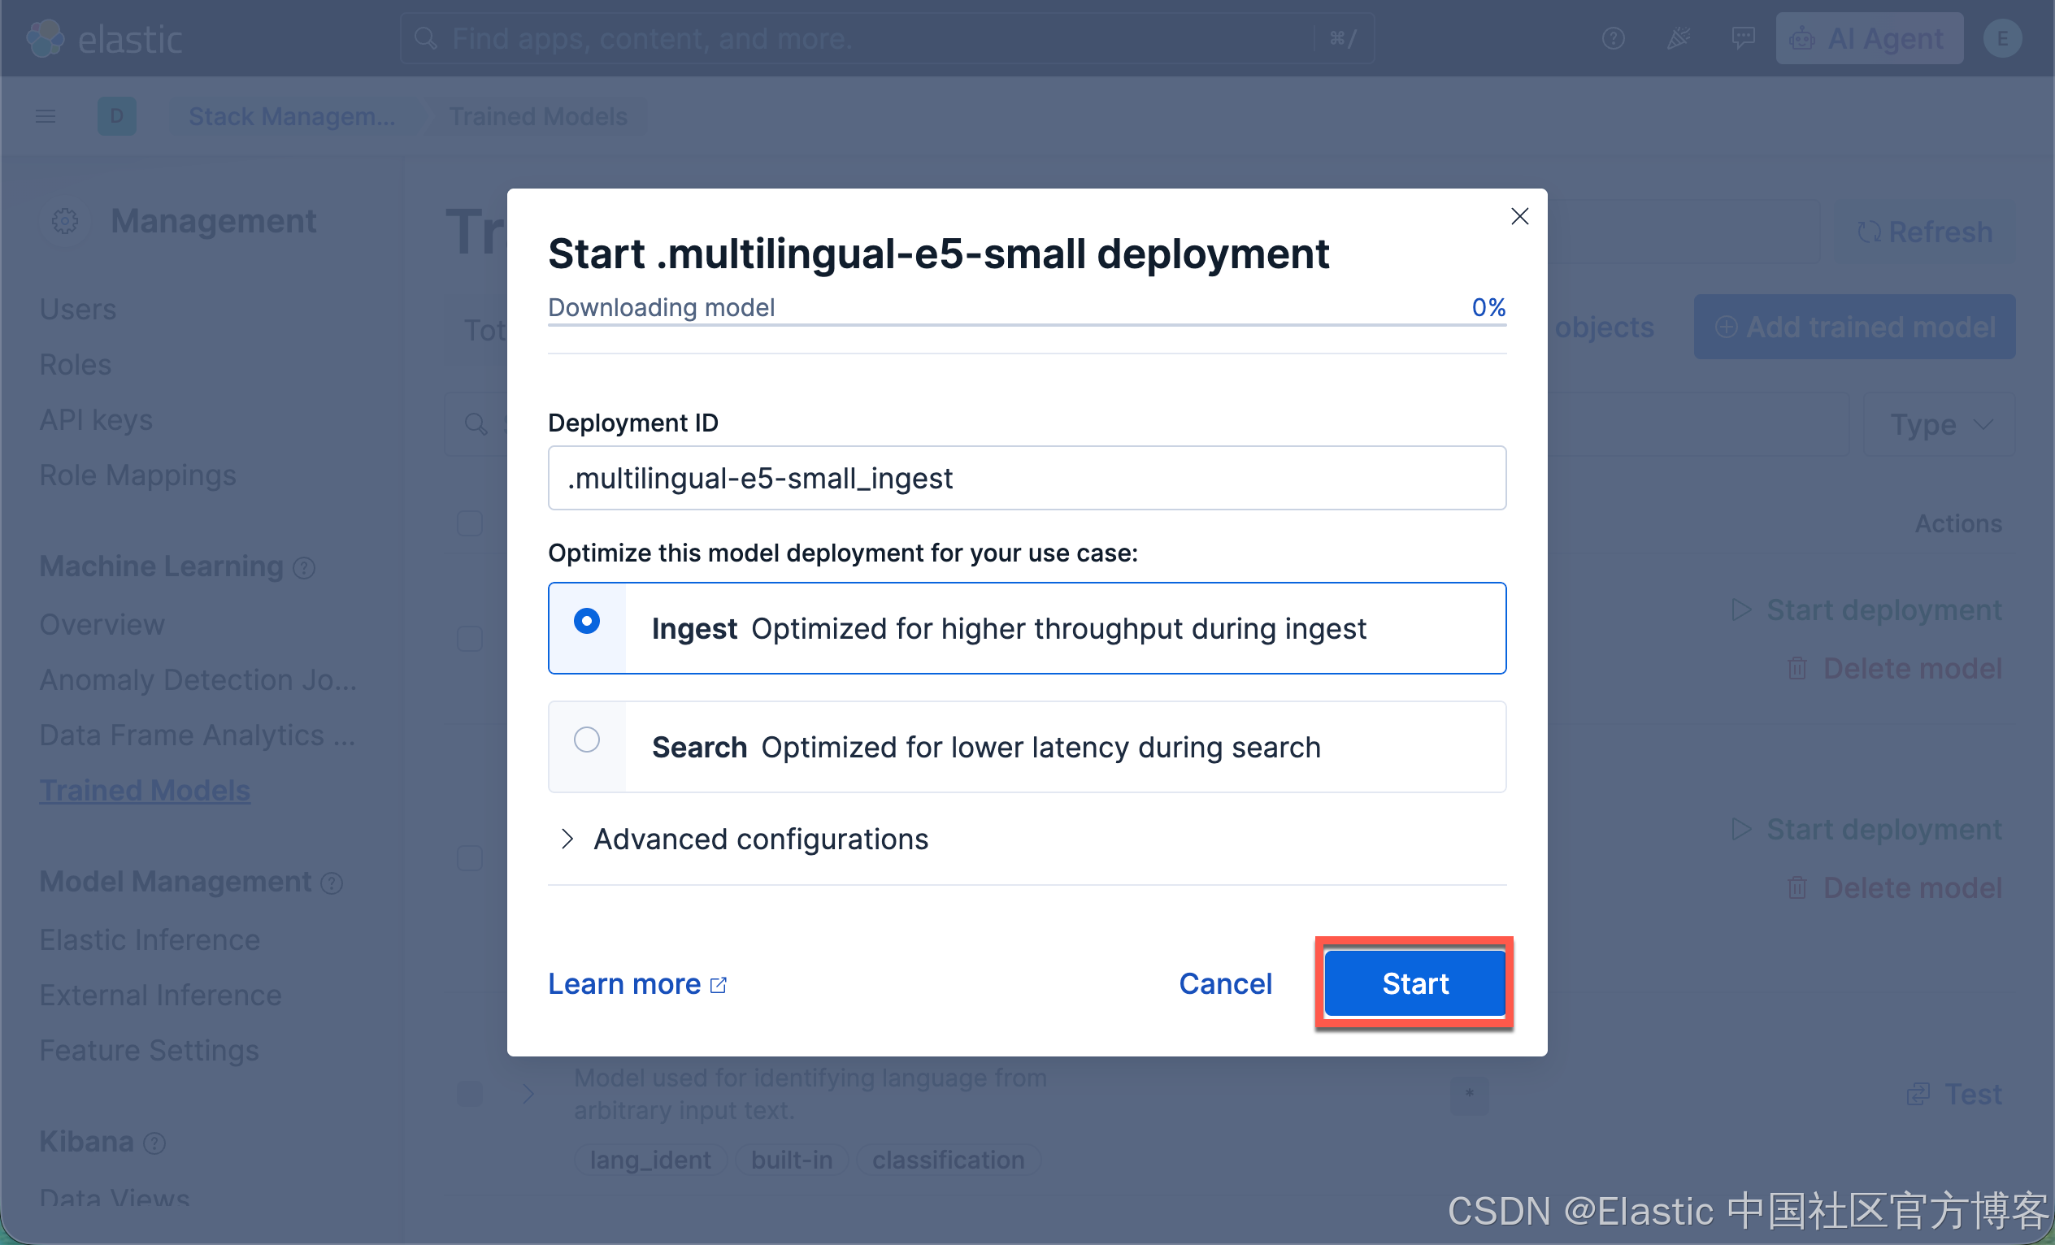Click the refresh arrows icon on Refresh button

click(1869, 232)
